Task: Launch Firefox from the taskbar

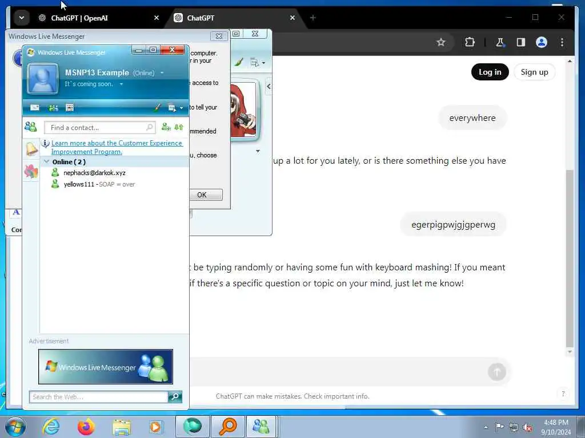Action: [86, 427]
